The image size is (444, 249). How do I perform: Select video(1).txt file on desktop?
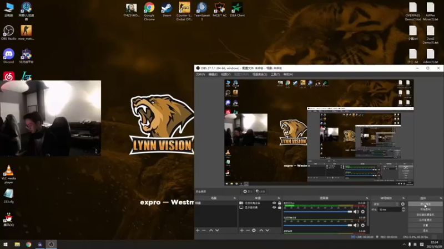431,56
